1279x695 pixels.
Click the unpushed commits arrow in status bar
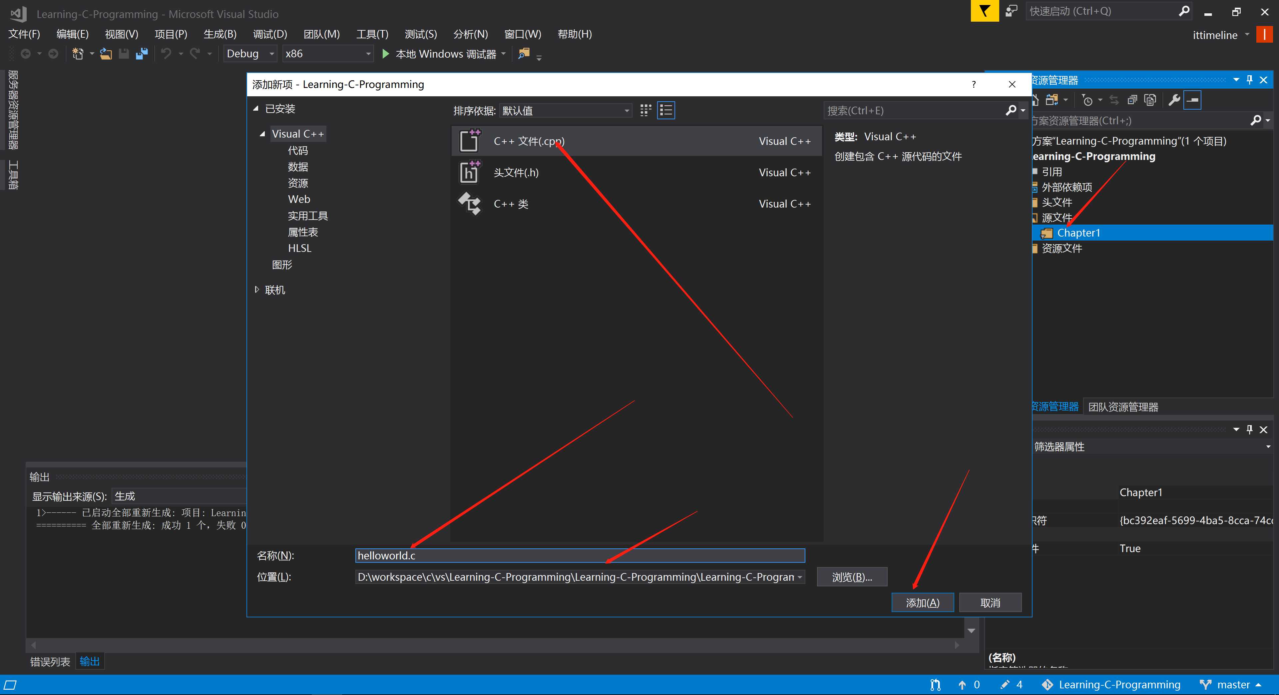pos(962,685)
